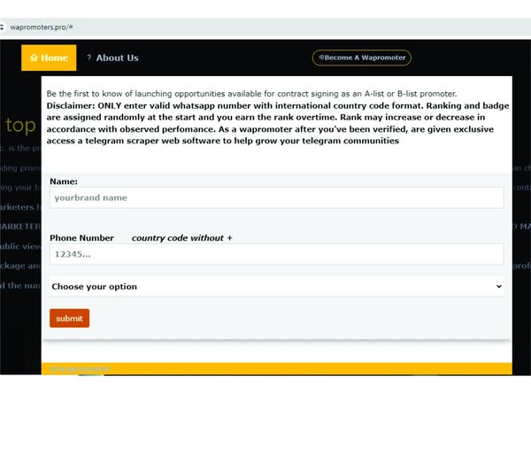Click the question mark icon before About Us
Viewport: 531px width, 461px height.
(89, 58)
